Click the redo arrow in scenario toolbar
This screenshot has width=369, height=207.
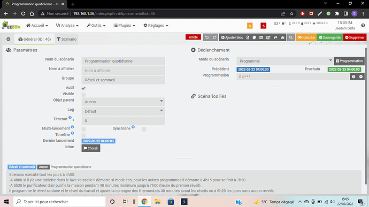(214, 37)
